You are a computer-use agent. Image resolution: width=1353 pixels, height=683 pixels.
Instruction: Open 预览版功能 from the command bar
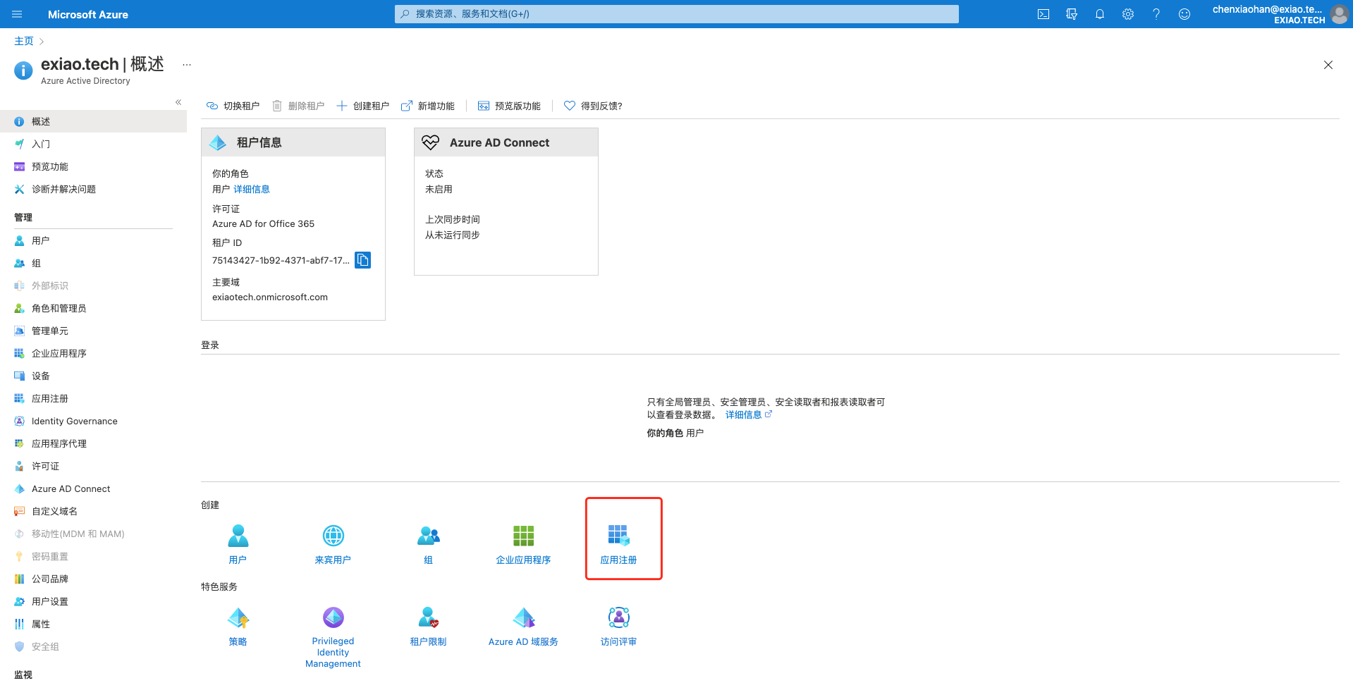coord(510,106)
